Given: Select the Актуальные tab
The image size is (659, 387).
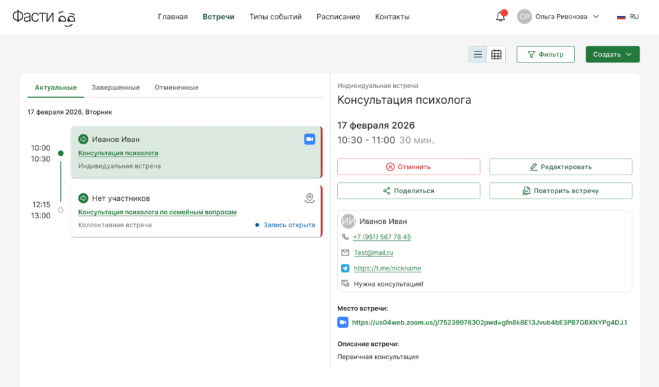Looking at the screenshot, I should coord(56,88).
